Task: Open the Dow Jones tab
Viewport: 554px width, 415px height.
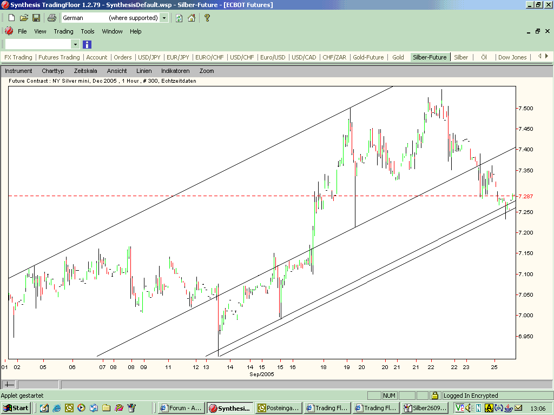Action: click(x=512, y=57)
